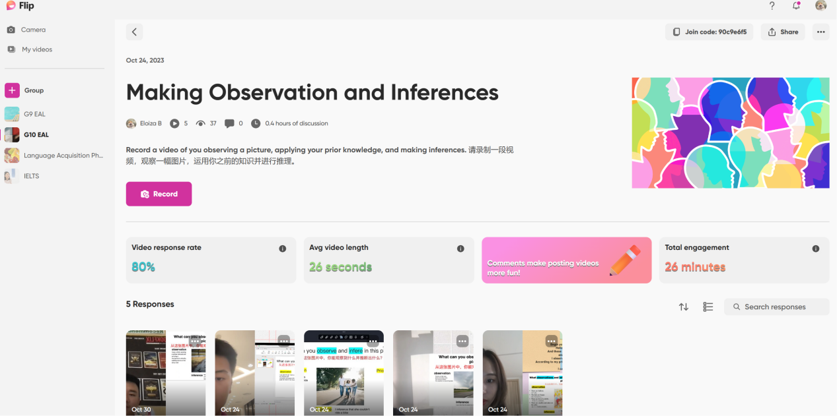The image size is (837, 416).
Task: Click Avg video length info icon
Action: click(x=460, y=249)
